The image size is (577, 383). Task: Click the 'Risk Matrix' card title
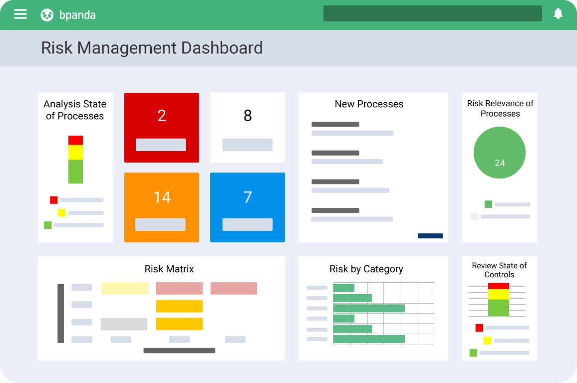(169, 269)
